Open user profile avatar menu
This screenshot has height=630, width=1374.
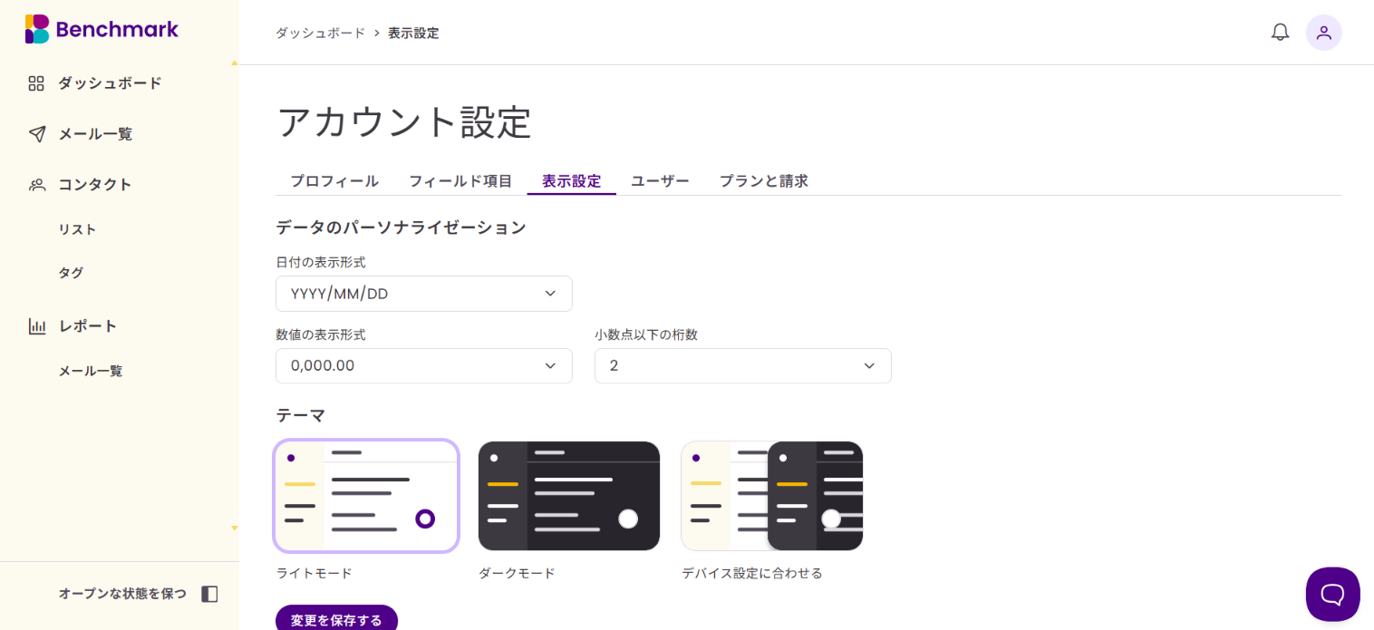tap(1323, 33)
